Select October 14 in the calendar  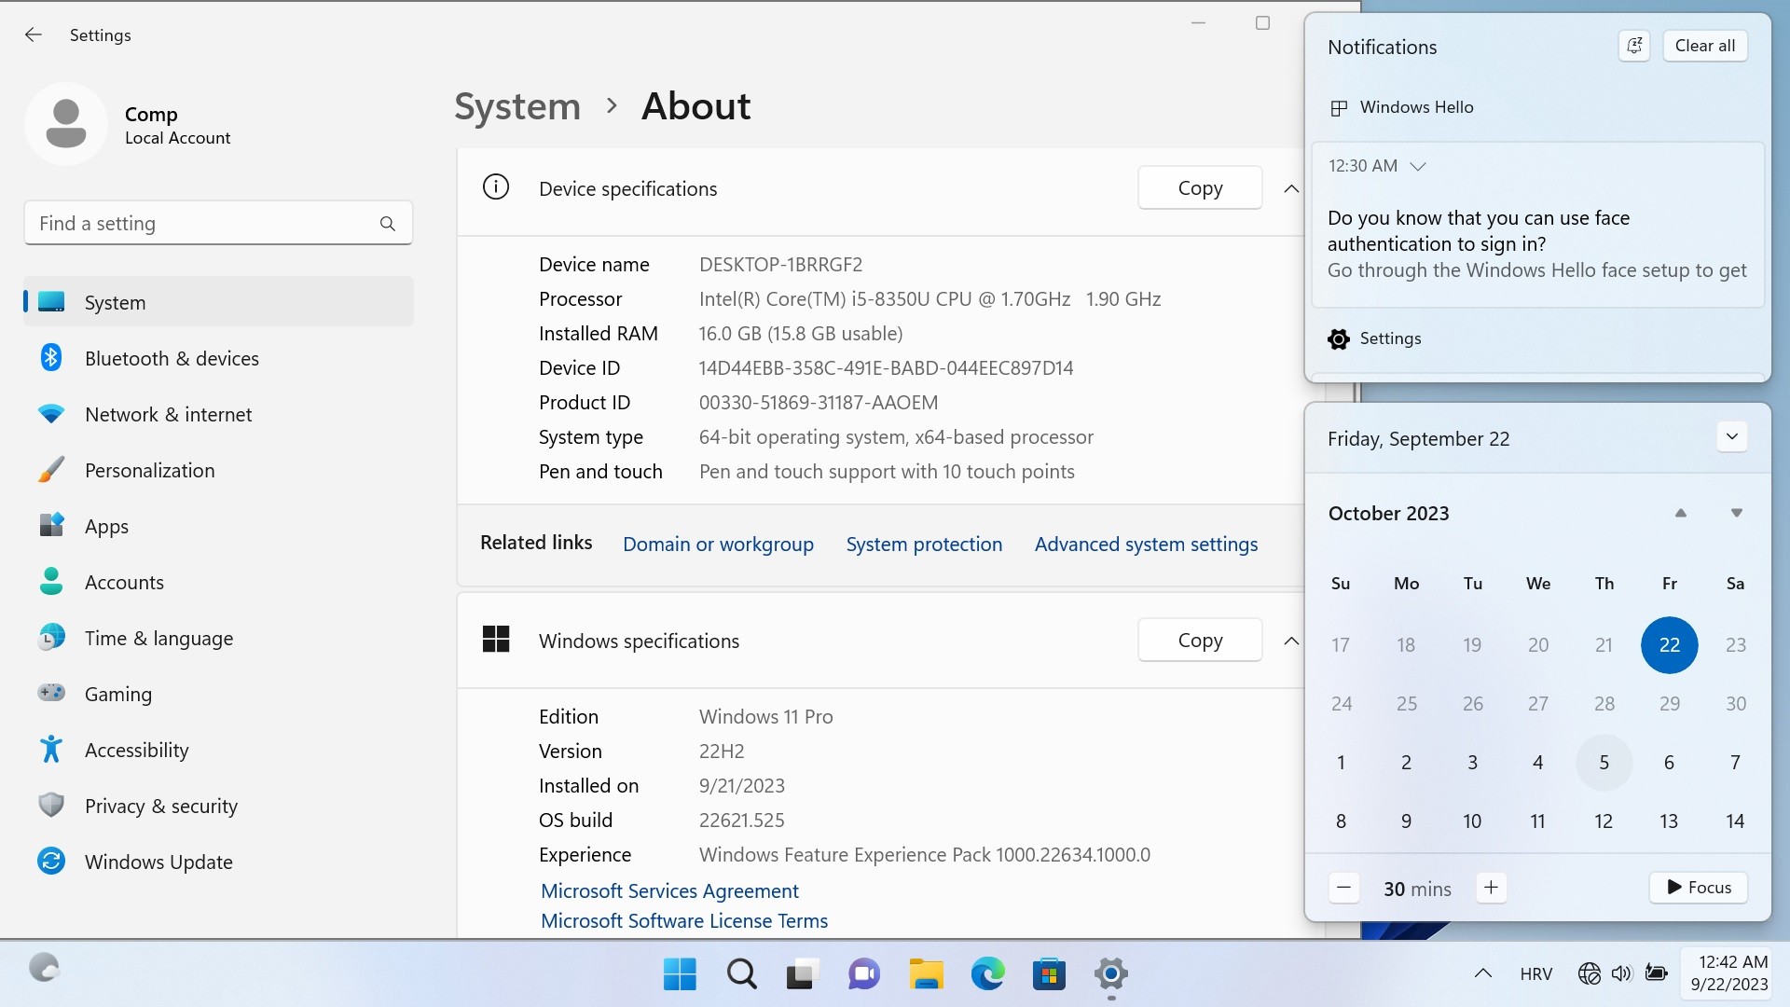(1734, 821)
